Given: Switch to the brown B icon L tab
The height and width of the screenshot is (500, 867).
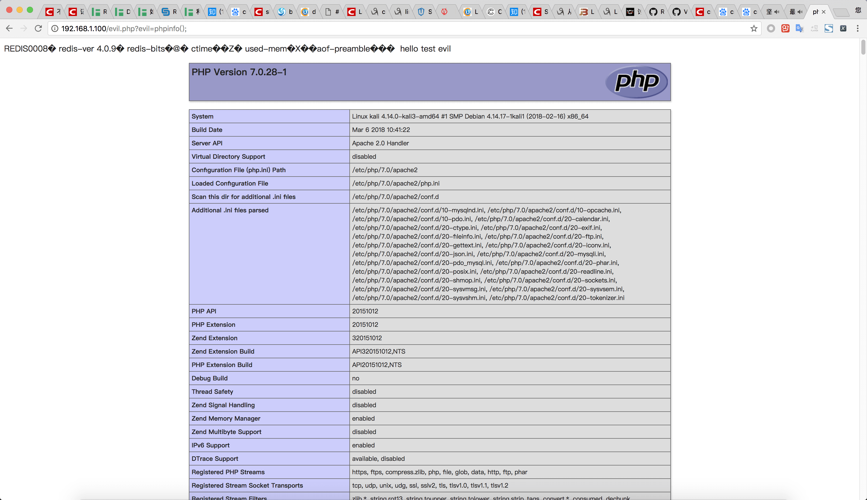Looking at the screenshot, I should [x=587, y=12].
